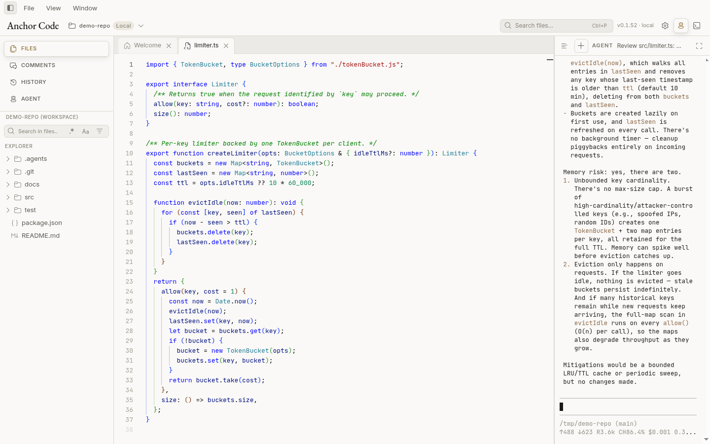Select the Files sidebar view
This screenshot has width=710, height=444.
tap(56, 48)
